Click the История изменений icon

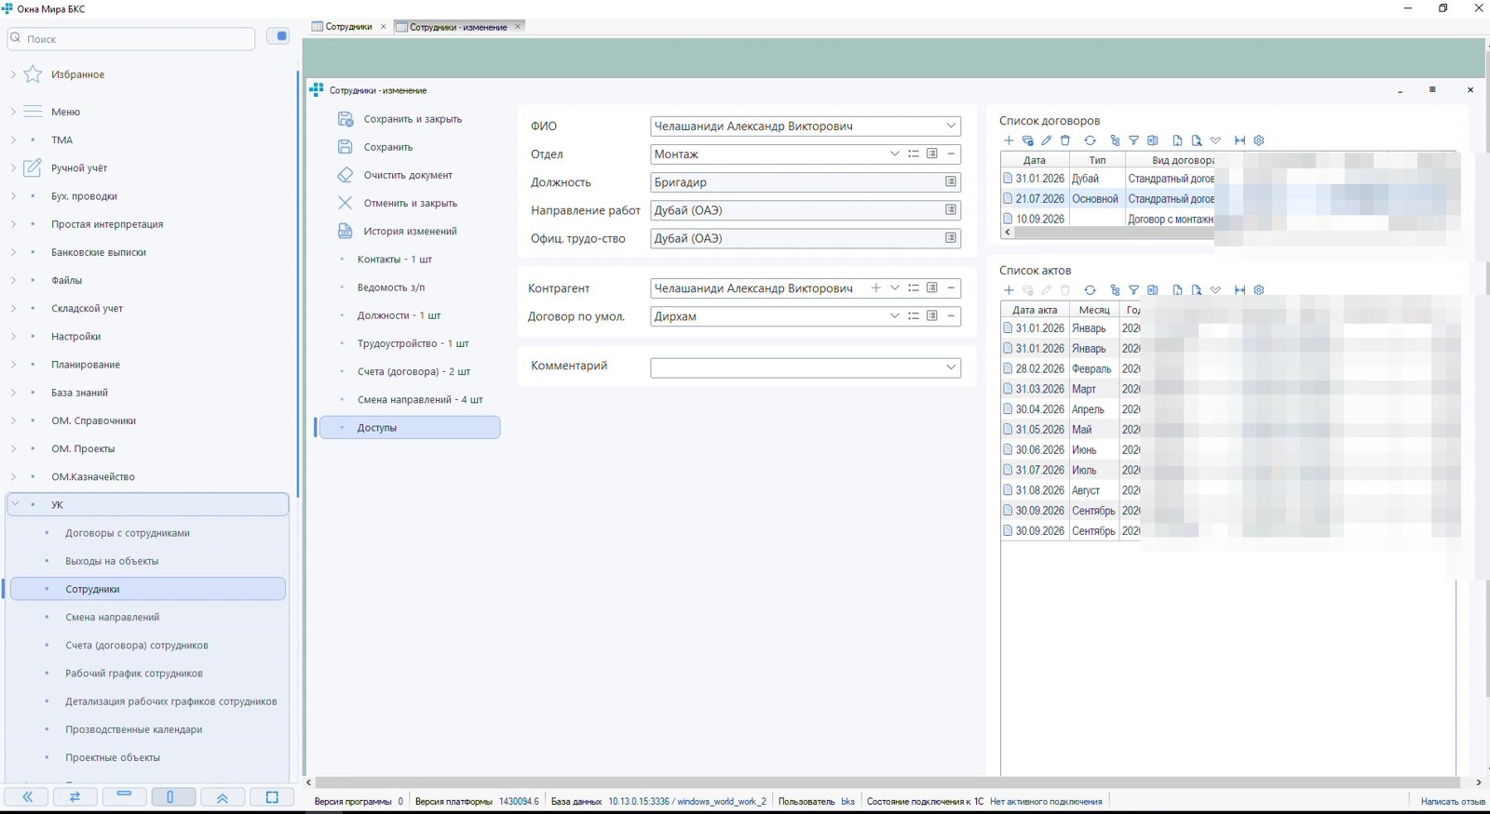pyautogui.click(x=345, y=231)
